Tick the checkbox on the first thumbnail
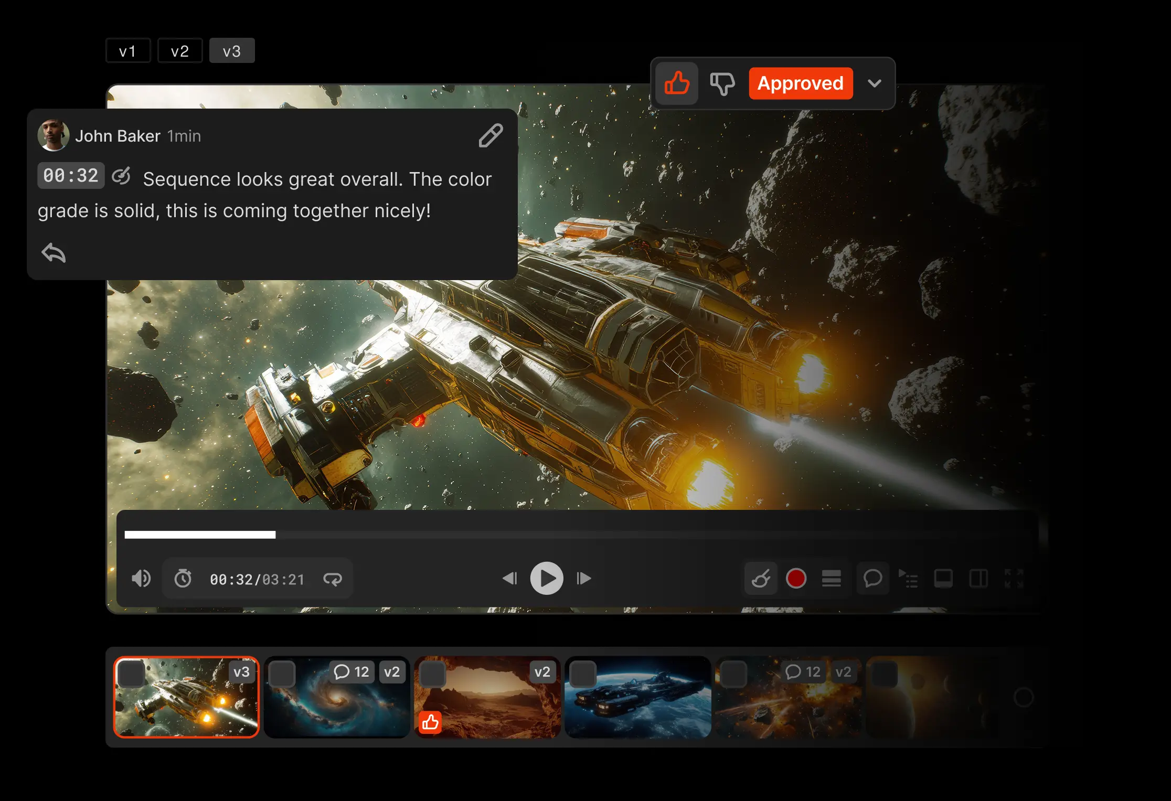The image size is (1171, 801). tap(131, 673)
